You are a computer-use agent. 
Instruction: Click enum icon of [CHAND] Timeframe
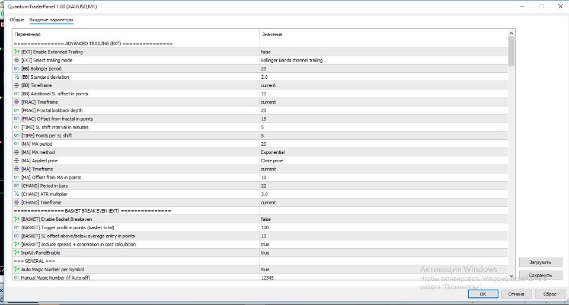click(x=17, y=203)
